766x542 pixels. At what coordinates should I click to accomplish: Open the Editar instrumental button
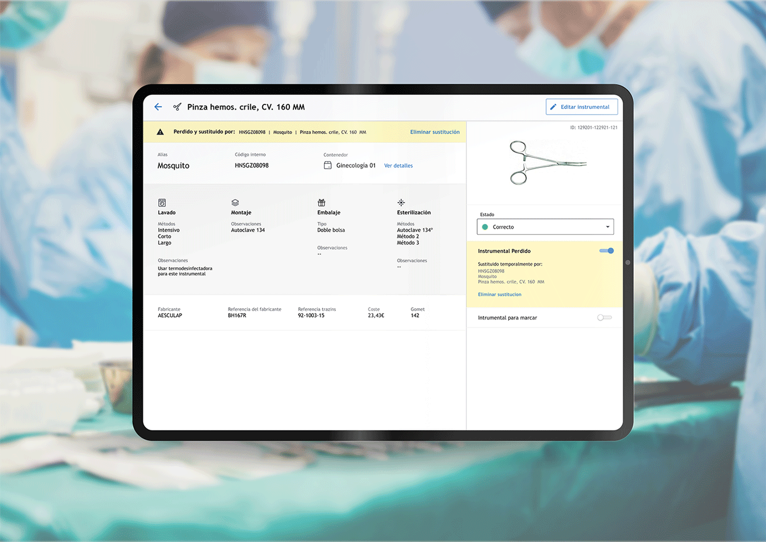[582, 107]
